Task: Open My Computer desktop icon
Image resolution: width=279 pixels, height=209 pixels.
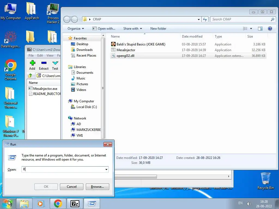Action: pos(11,11)
